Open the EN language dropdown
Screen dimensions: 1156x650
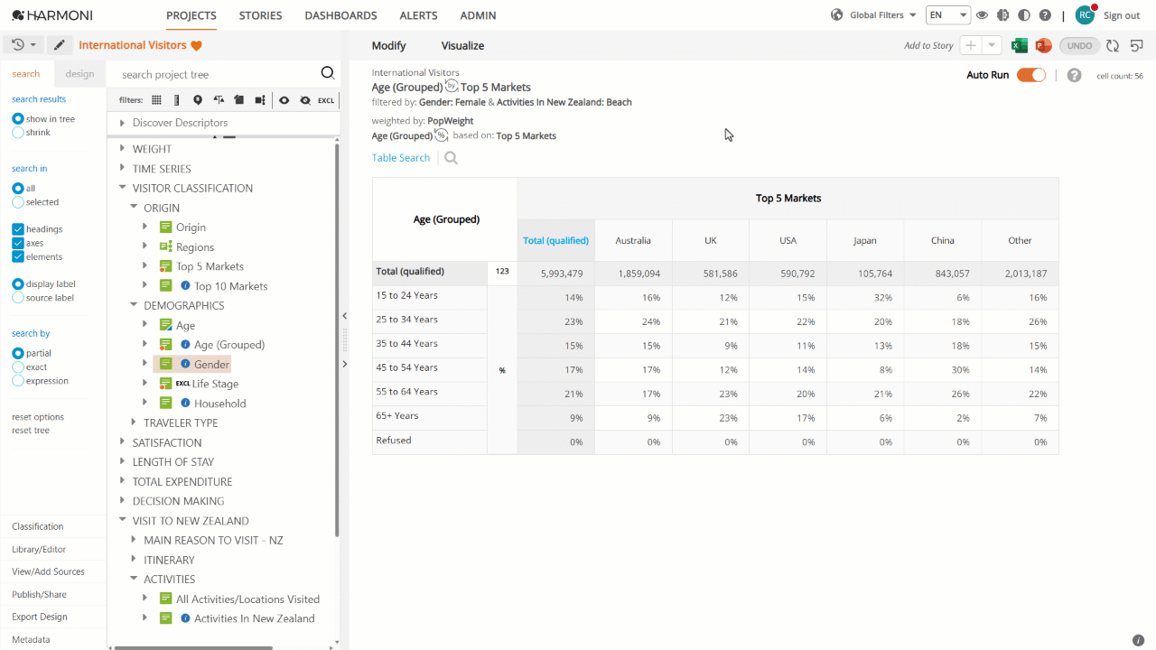(x=948, y=15)
